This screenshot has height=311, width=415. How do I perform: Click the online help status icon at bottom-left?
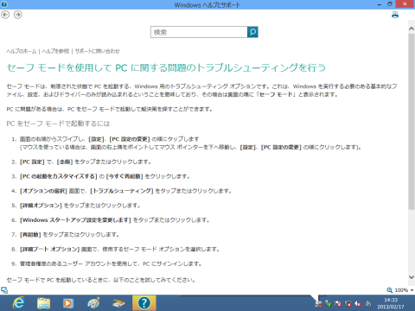coord(4,290)
